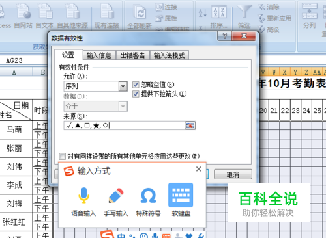Click the 取消 cancel button
This screenshot has width=326, height=238.
point(233,174)
